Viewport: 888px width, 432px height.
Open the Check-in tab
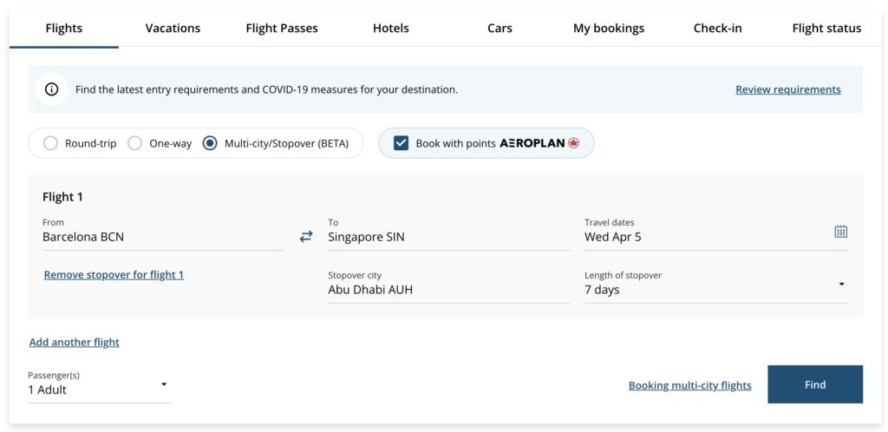(717, 28)
